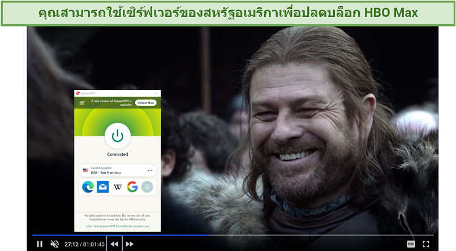Close the ExpressVPN window
The image size is (456, 251).
155,93
